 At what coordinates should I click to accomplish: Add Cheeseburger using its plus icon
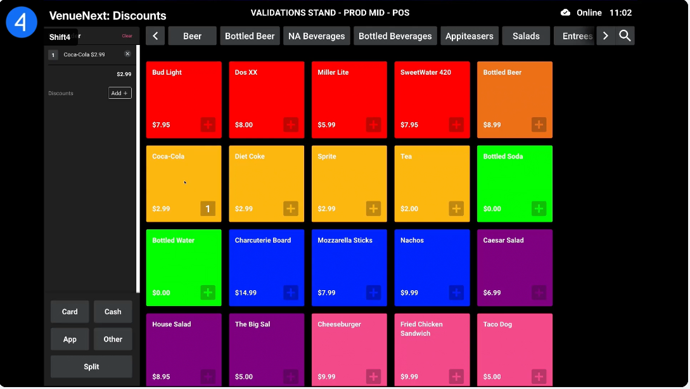tap(373, 377)
